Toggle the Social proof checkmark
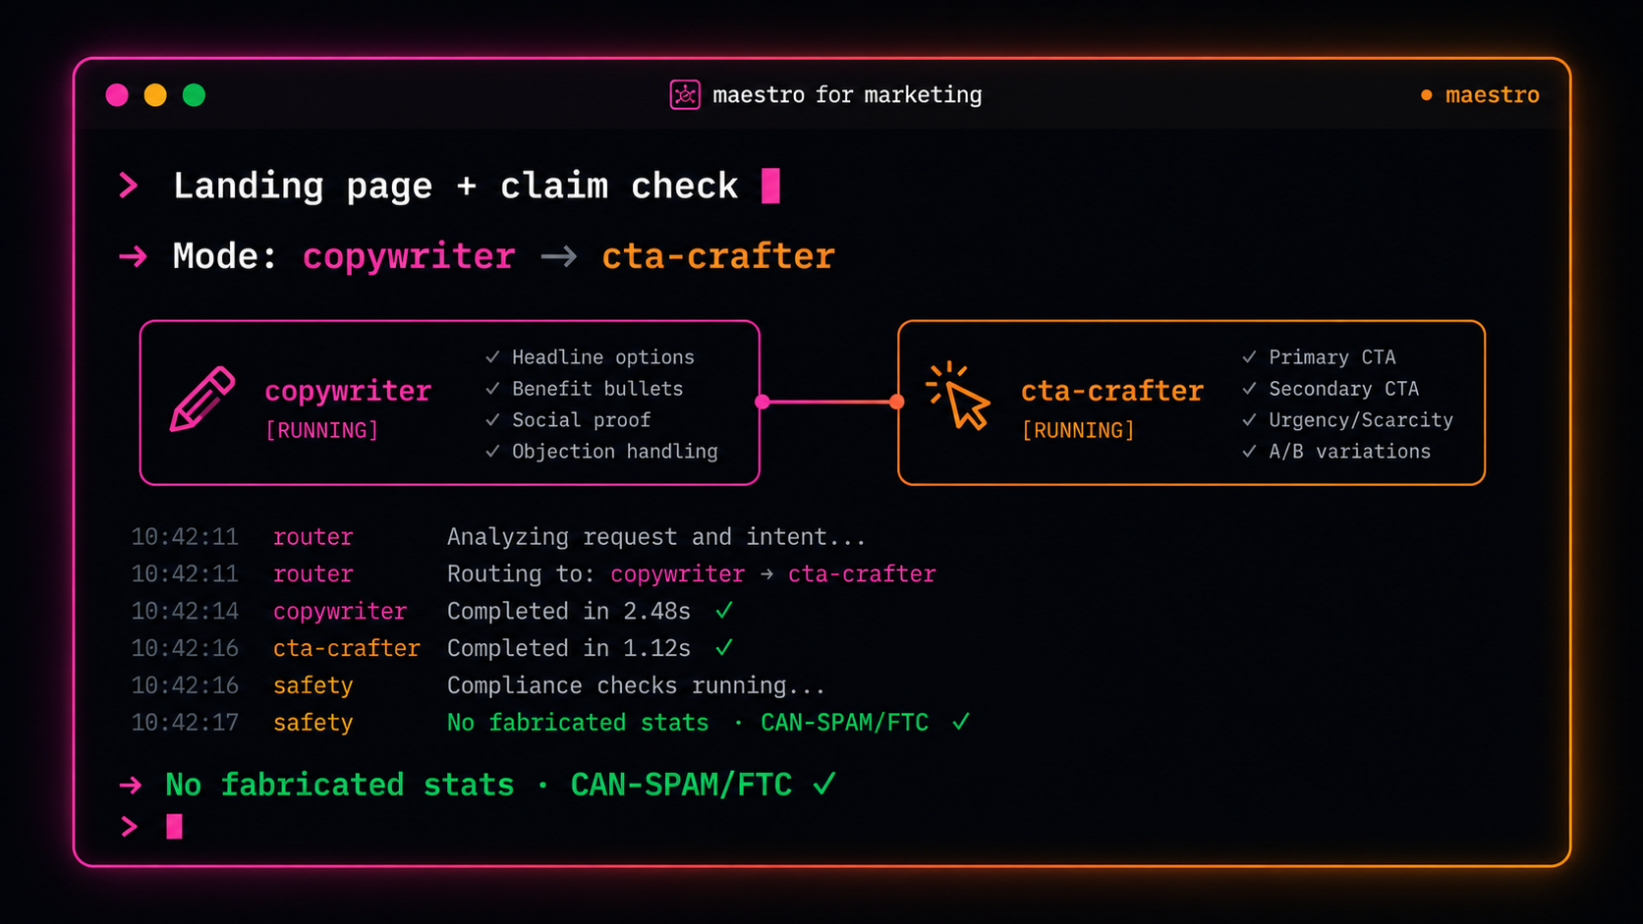 pyautogui.click(x=492, y=419)
